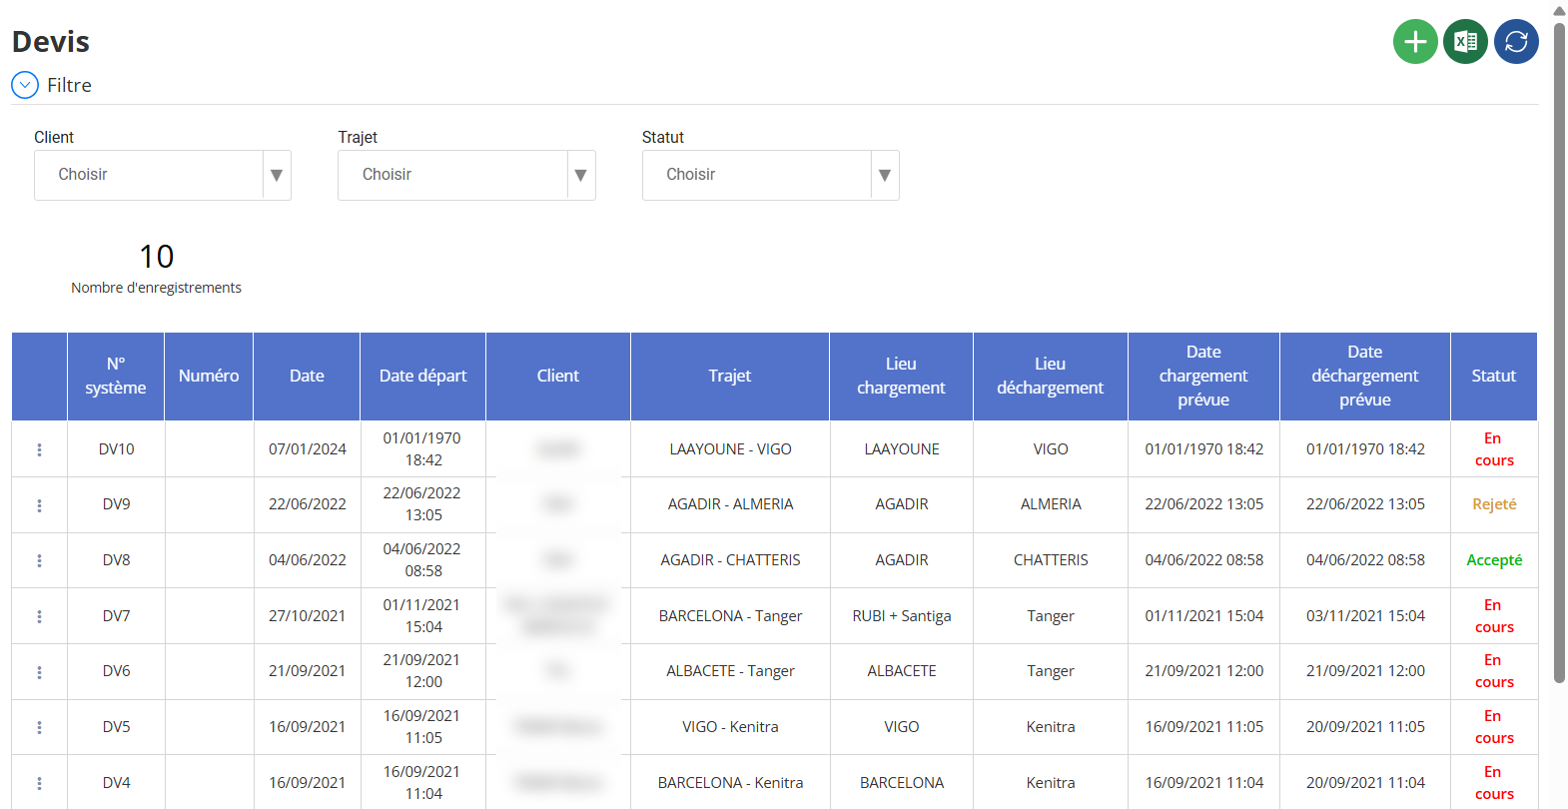Click the 20/09/2021 11:05 unloading date cell
Image resolution: width=1568 pixels, height=809 pixels.
click(1365, 727)
